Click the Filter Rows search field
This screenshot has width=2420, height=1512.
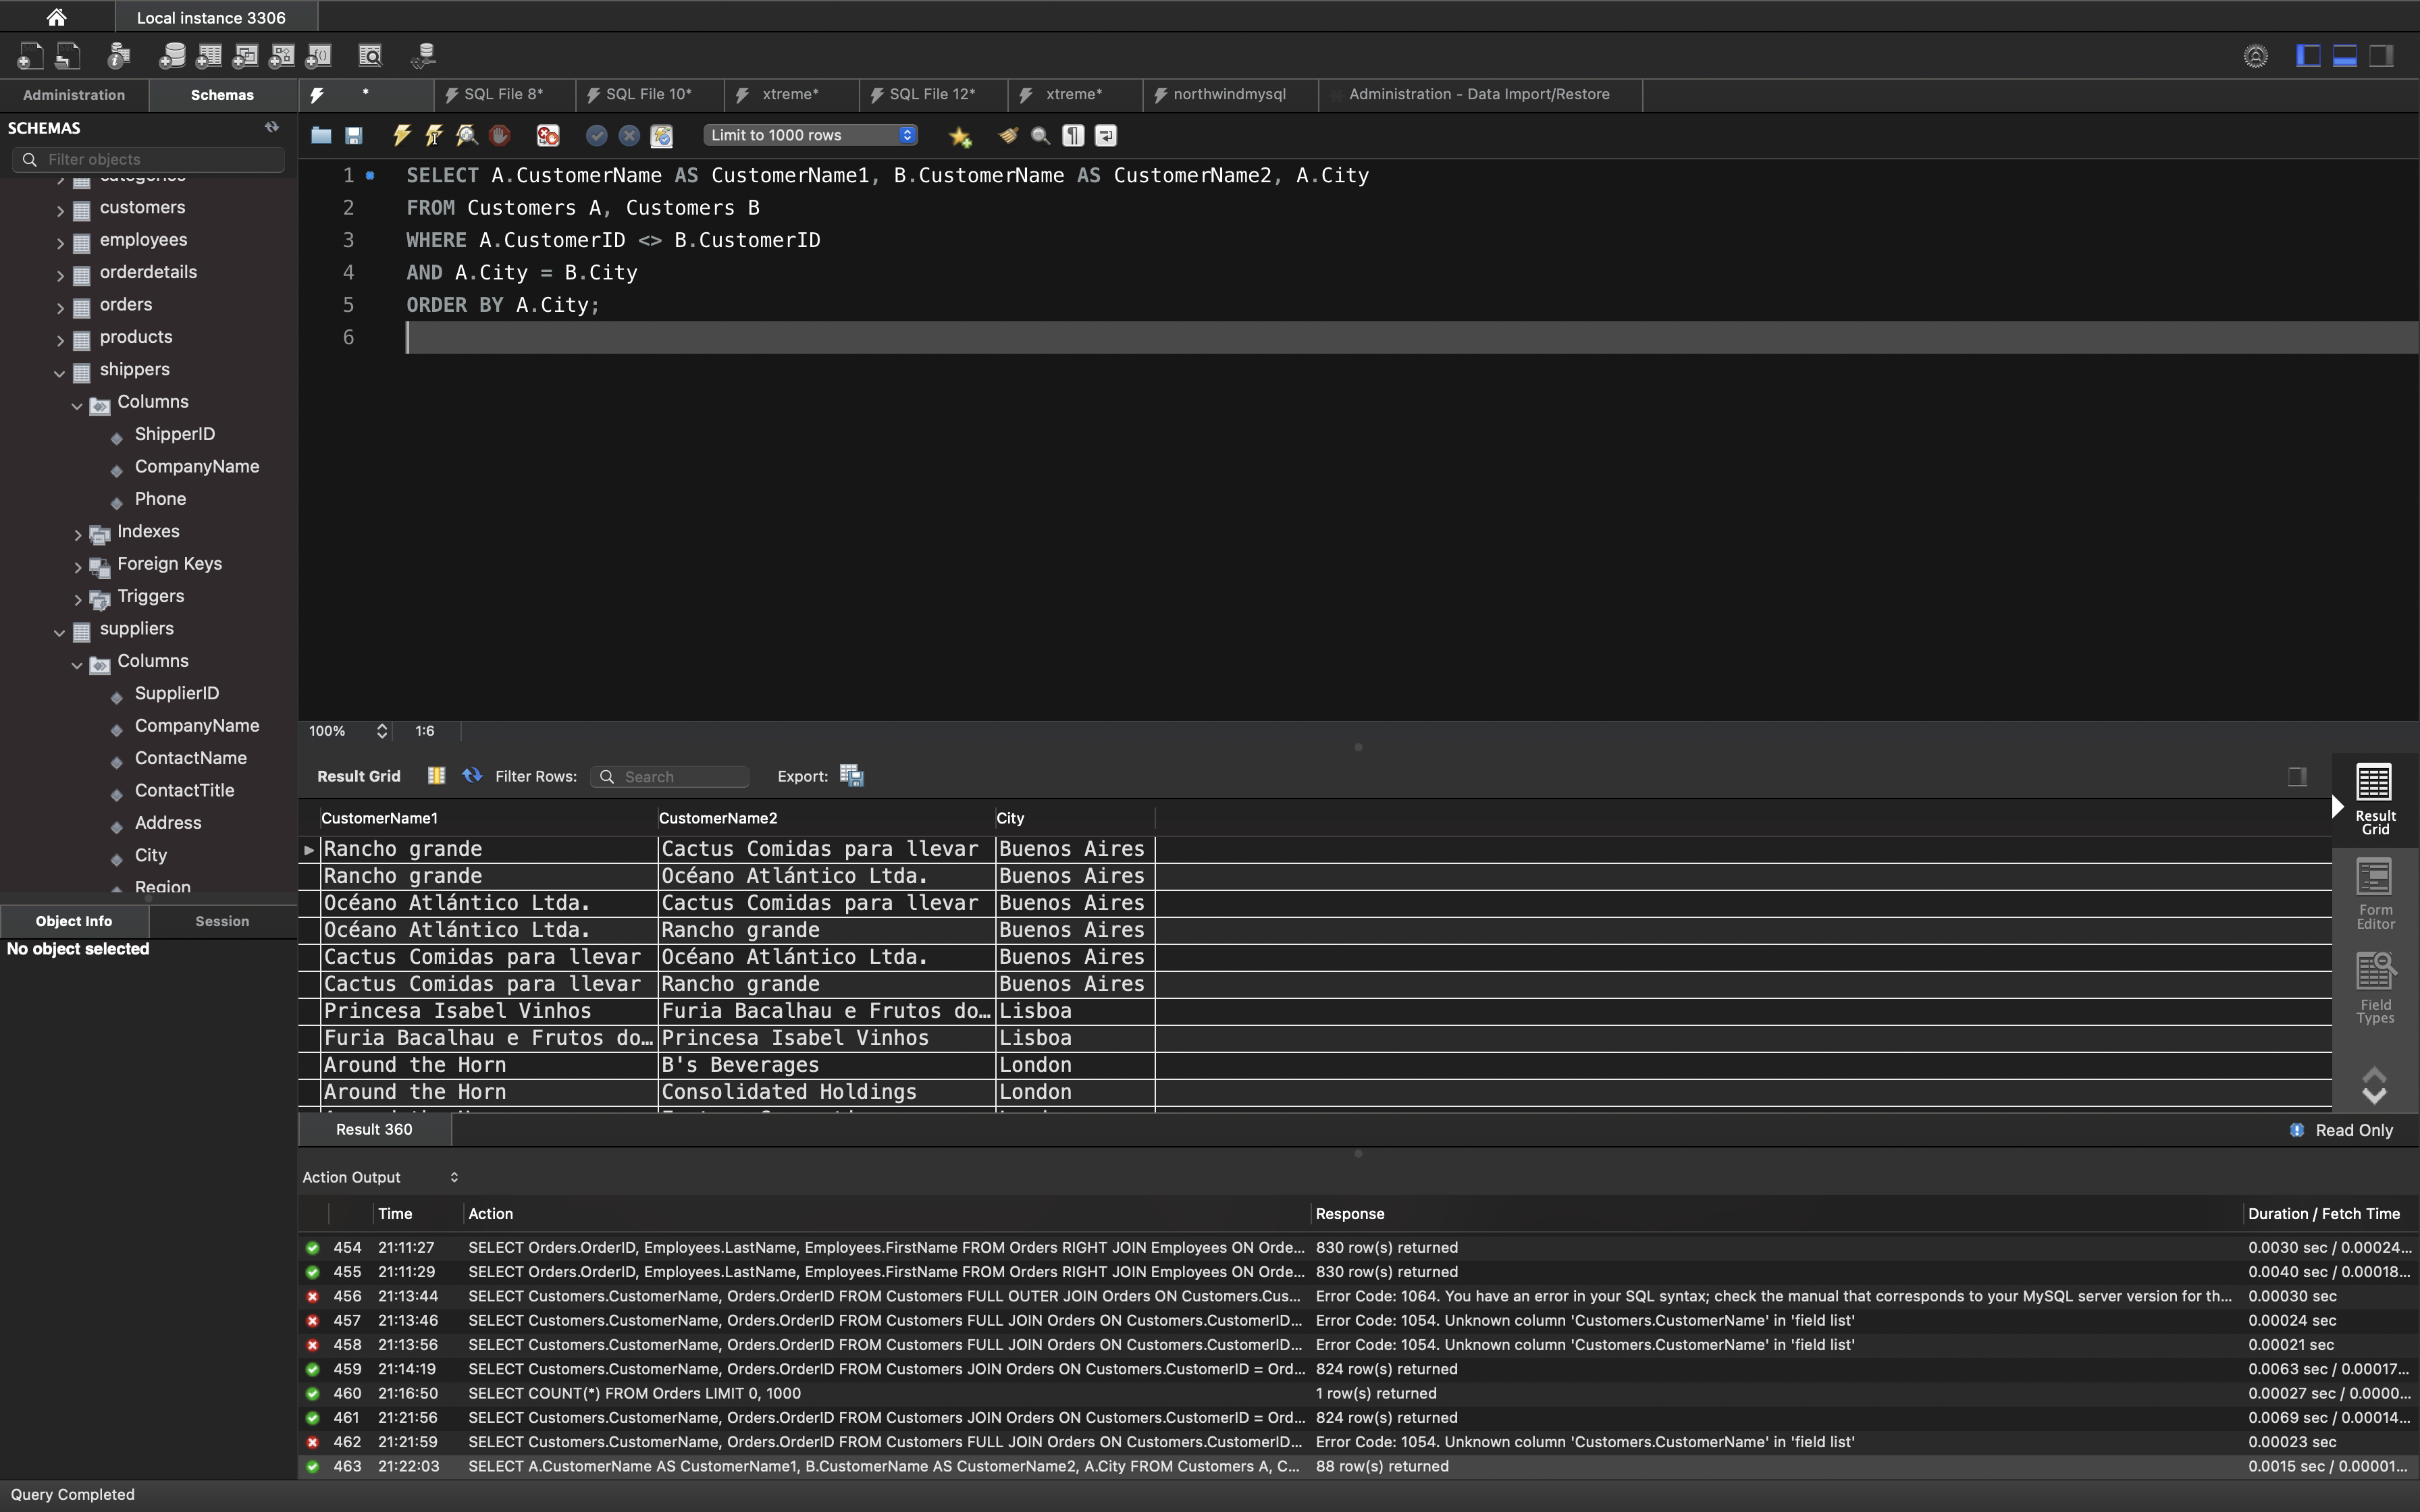point(682,776)
